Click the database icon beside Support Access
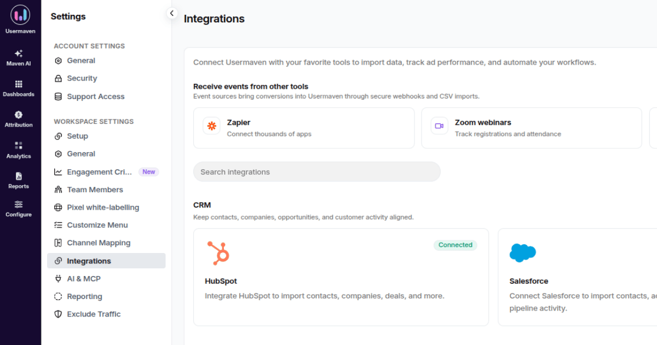657x345 pixels. coord(58,96)
